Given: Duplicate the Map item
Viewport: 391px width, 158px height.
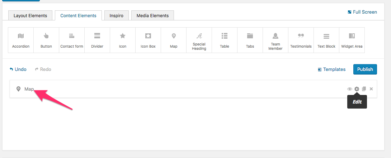Looking at the screenshot, I should [364, 89].
